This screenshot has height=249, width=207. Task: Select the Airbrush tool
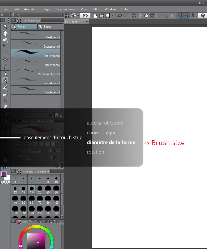point(5,94)
